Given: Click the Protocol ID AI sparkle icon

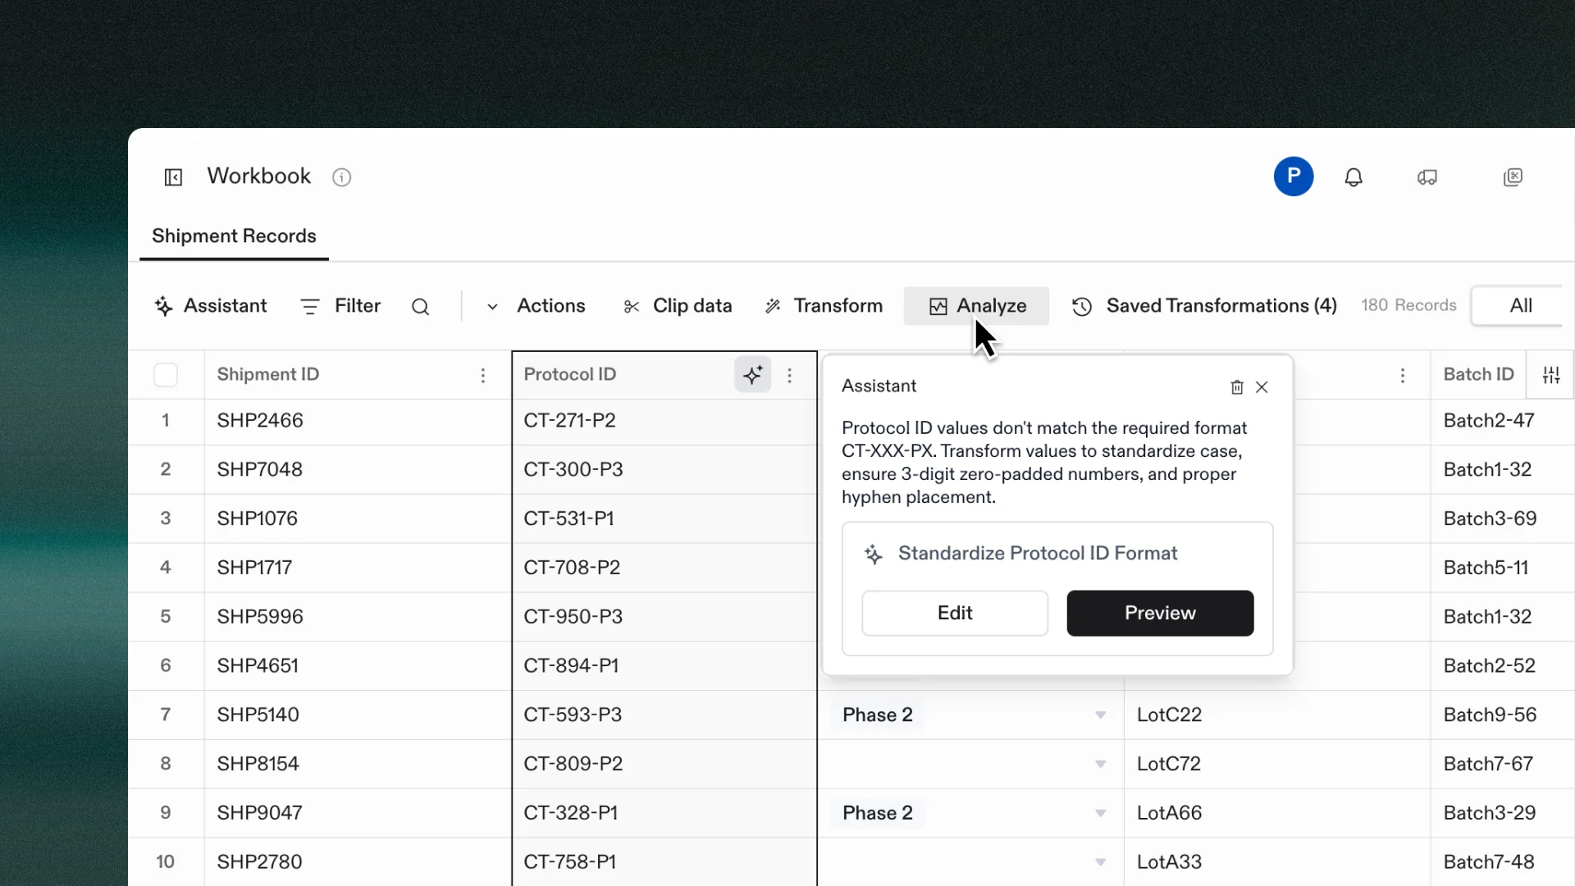Looking at the screenshot, I should [x=752, y=375].
